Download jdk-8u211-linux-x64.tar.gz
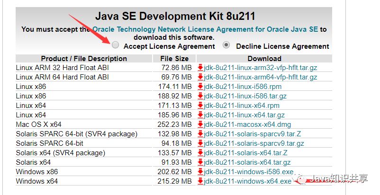 point(244,115)
